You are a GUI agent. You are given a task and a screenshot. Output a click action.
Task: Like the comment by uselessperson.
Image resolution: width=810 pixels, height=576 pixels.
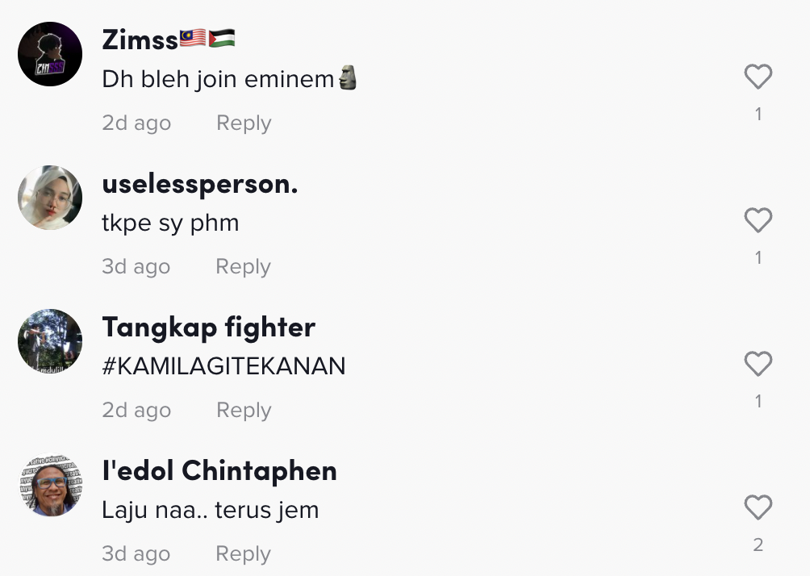pyautogui.click(x=758, y=220)
